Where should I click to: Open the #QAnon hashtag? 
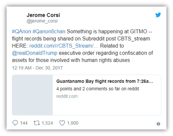22,32
